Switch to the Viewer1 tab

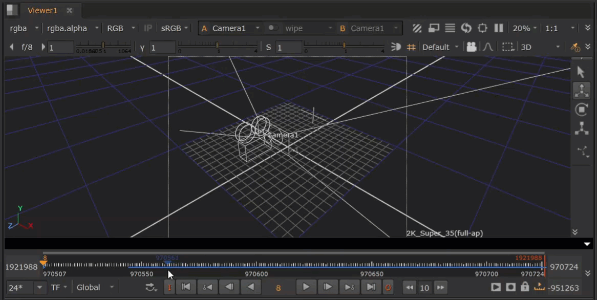pos(42,10)
